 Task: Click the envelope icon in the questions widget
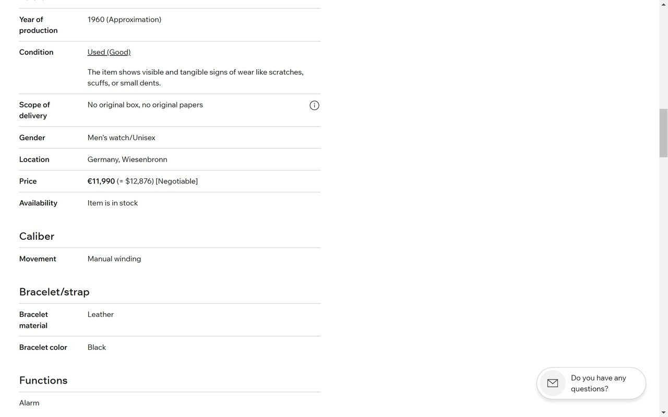click(553, 383)
